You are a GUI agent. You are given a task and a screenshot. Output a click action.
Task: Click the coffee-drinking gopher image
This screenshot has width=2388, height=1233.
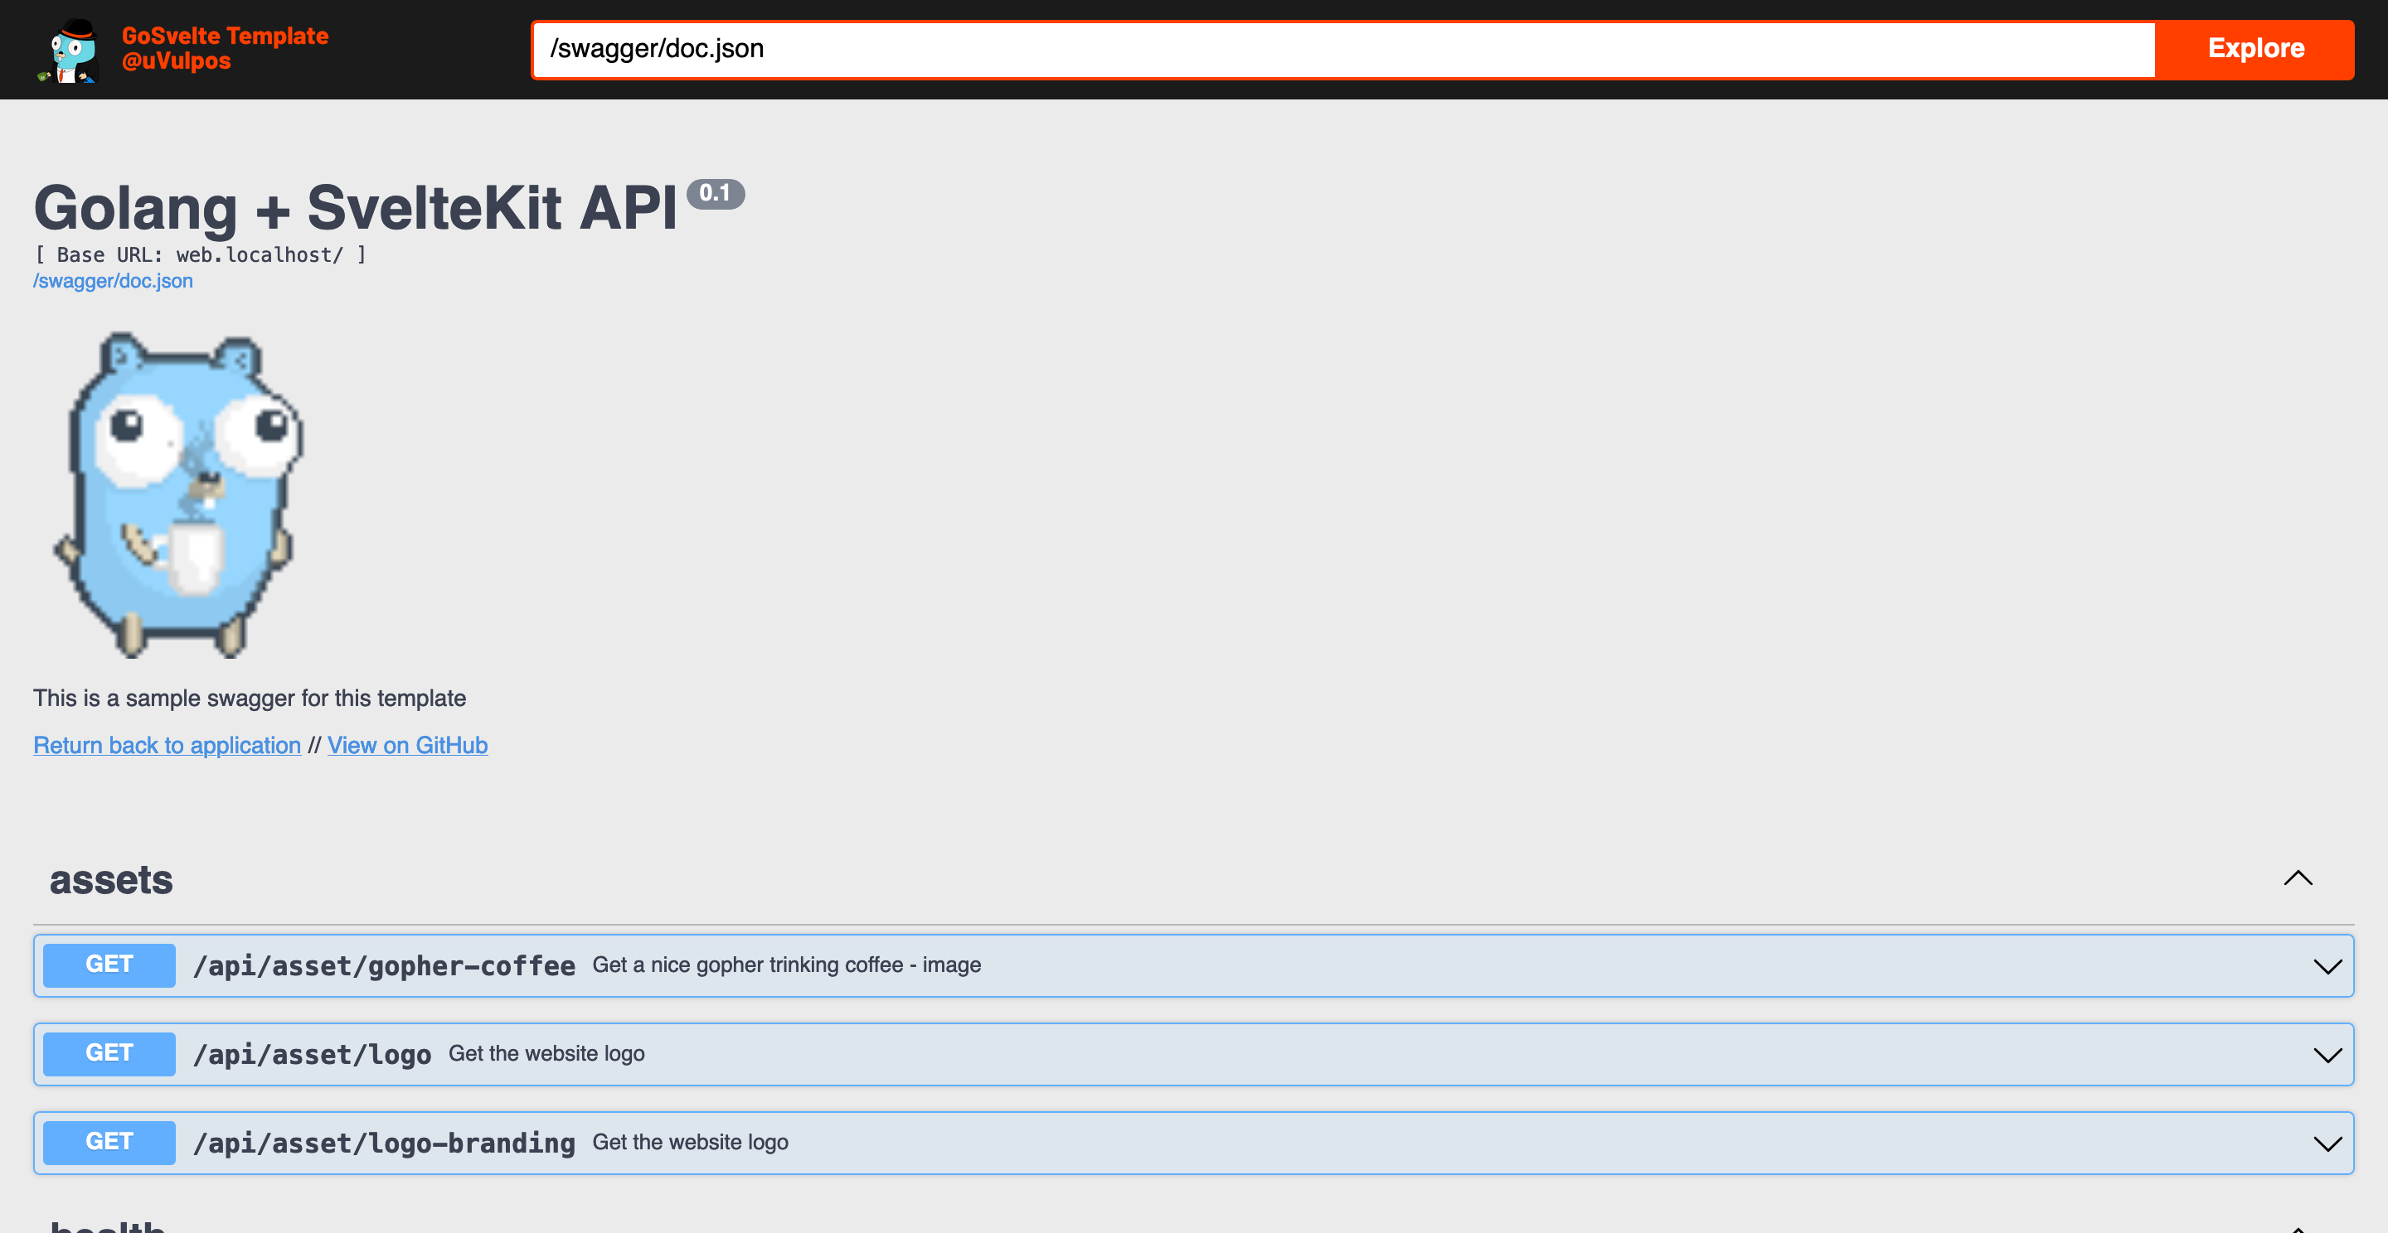pos(179,495)
